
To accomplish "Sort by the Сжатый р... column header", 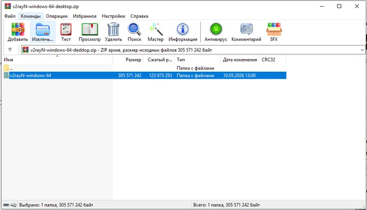I will click(x=159, y=60).
